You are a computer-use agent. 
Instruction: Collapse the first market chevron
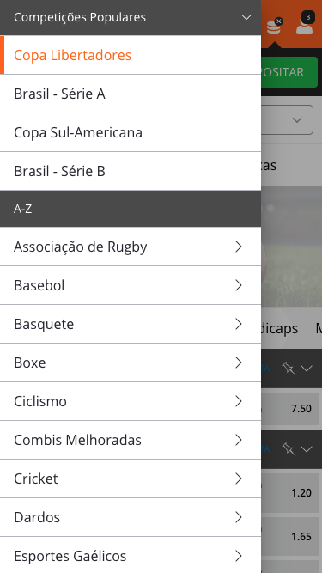pyautogui.click(x=307, y=369)
